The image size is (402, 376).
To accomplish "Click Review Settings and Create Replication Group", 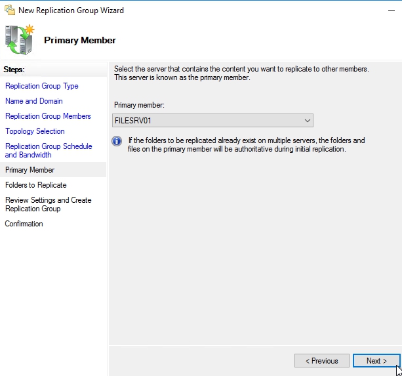I will click(48, 204).
